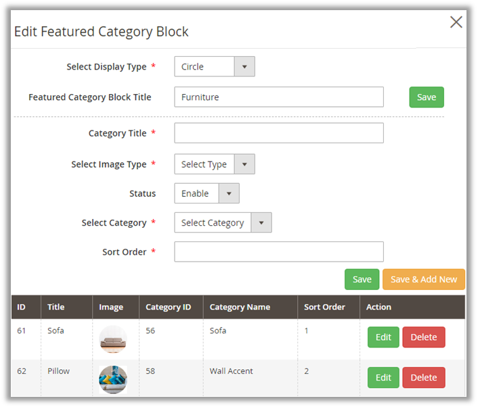
Task: Save the Featured Category Block Title
Action: pyautogui.click(x=427, y=97)
